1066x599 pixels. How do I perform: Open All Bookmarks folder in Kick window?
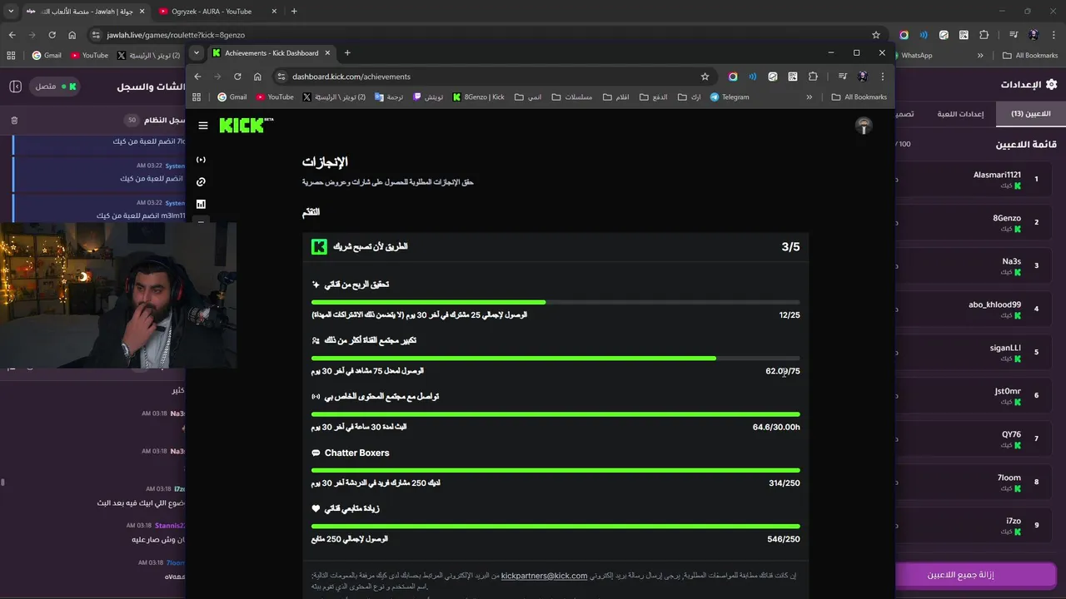859,97
